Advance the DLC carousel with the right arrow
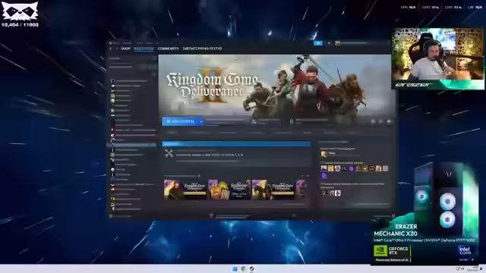 [308, 176]
